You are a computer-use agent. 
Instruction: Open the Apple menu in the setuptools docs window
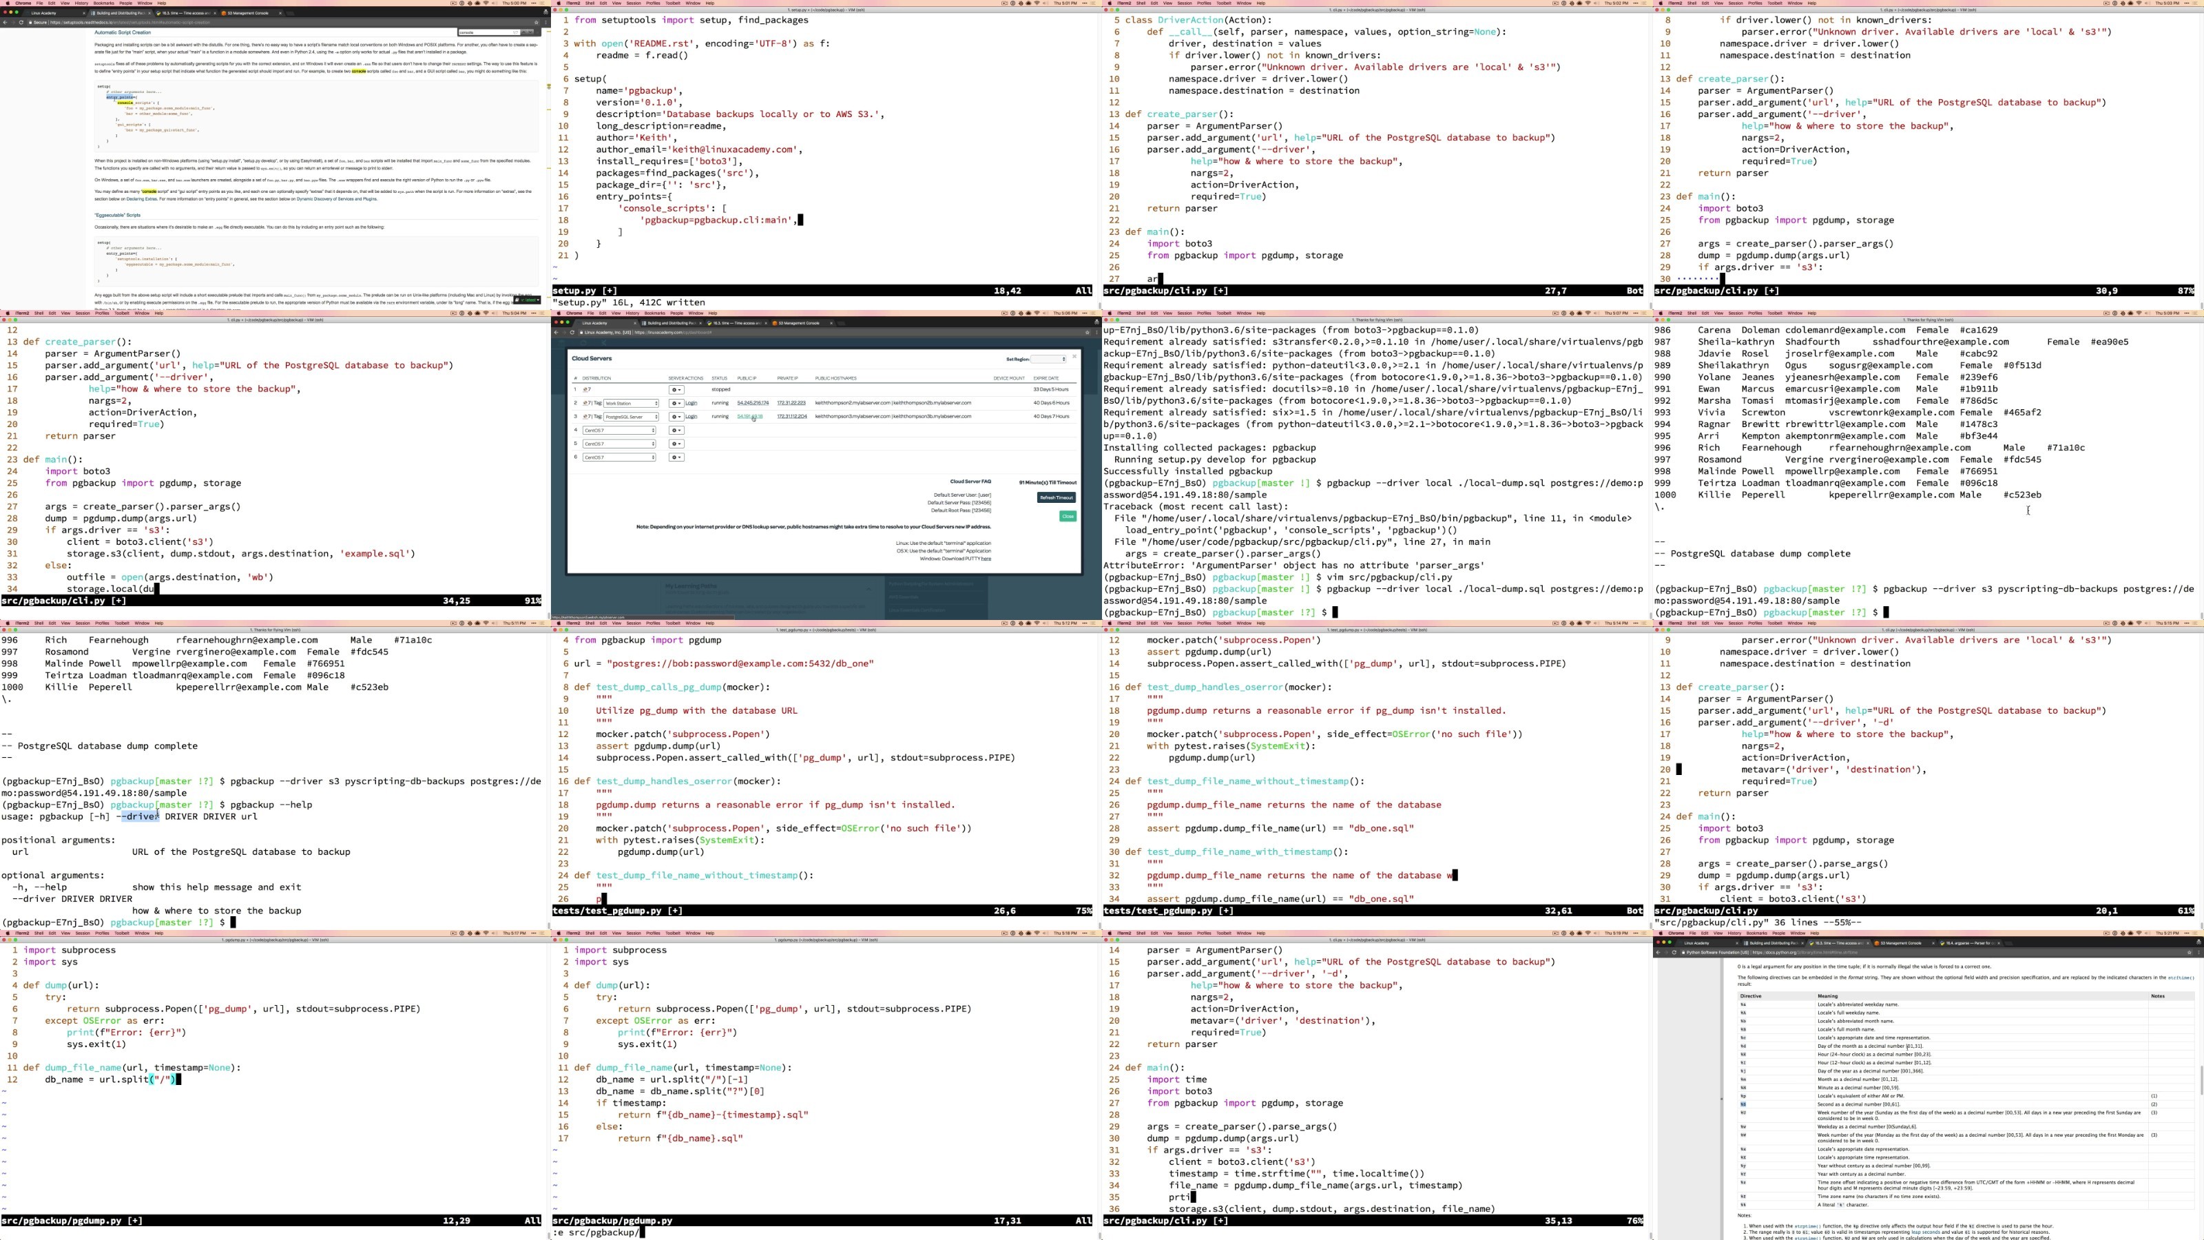coord(7,3)
